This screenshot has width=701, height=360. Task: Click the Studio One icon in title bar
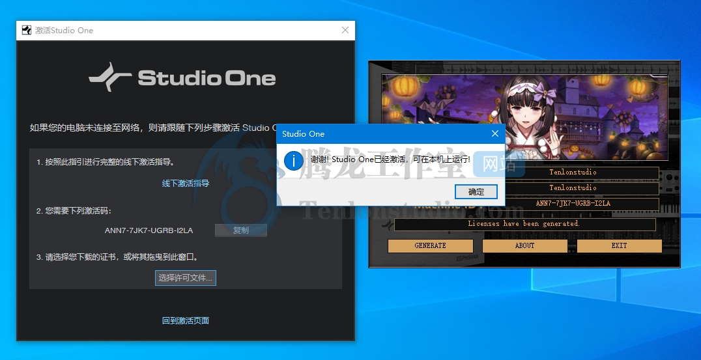click(27, 31)
